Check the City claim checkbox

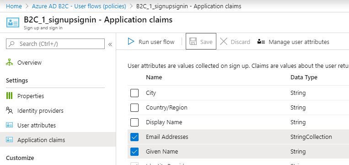[134, 93]
